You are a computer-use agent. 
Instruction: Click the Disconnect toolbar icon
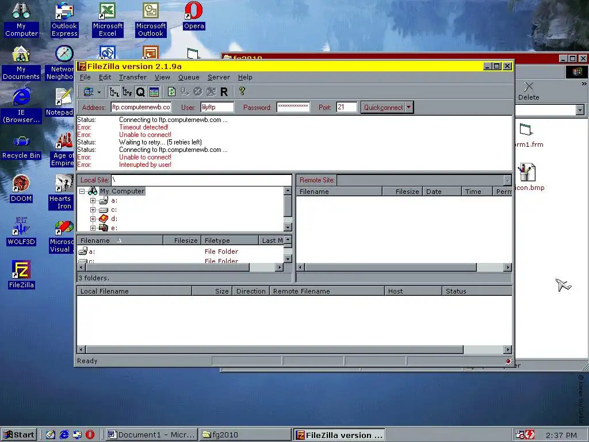click(x=211, y=92)
